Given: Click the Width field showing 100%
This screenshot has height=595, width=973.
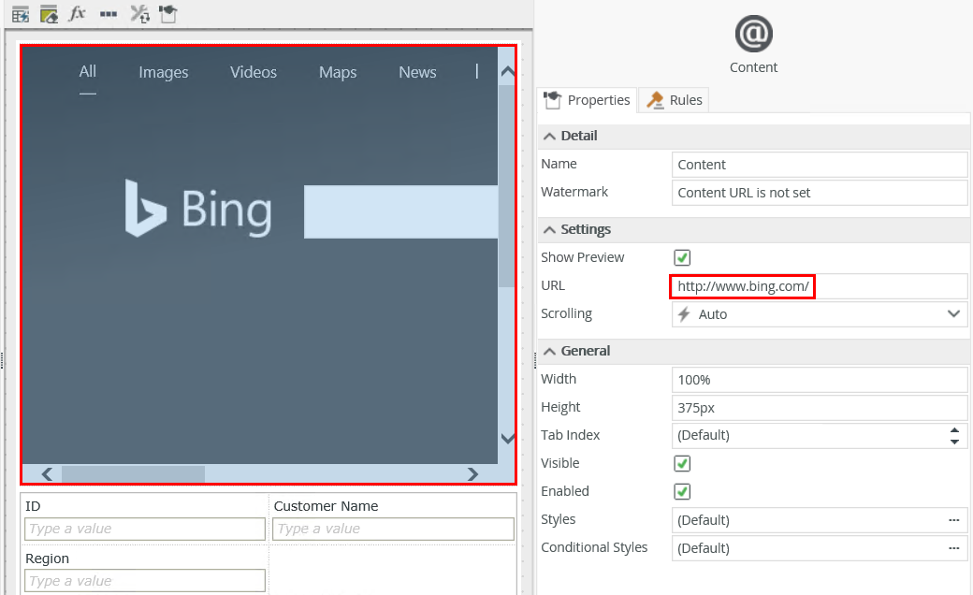Looking at the screenshot, I should click(820, 380).
